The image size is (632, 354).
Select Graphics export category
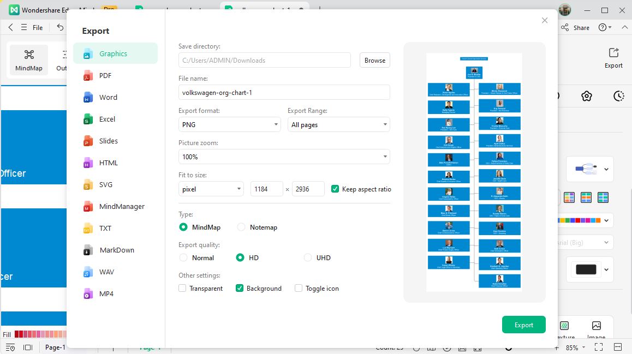coord(115,53)
